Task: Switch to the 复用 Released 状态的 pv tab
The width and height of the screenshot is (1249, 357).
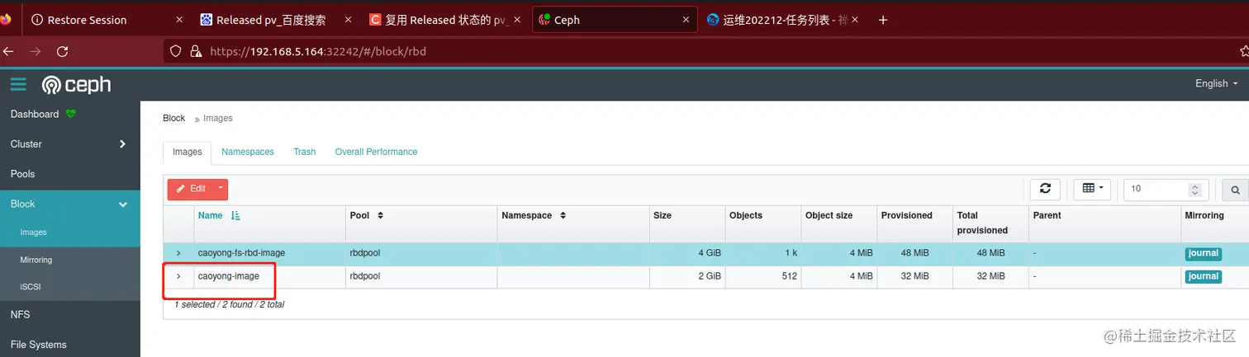Action: coord(445,20)
